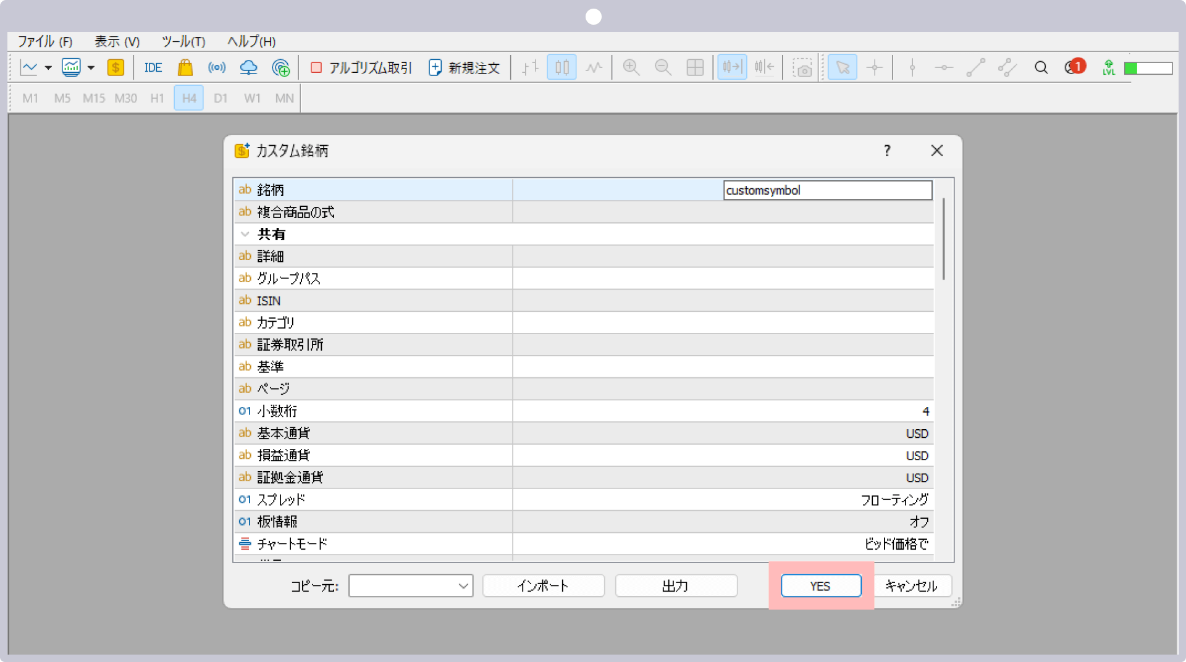Viewport: 1186px width, 662px height.
Task: Open ファイル (F) menu
Action: point(44,41)
